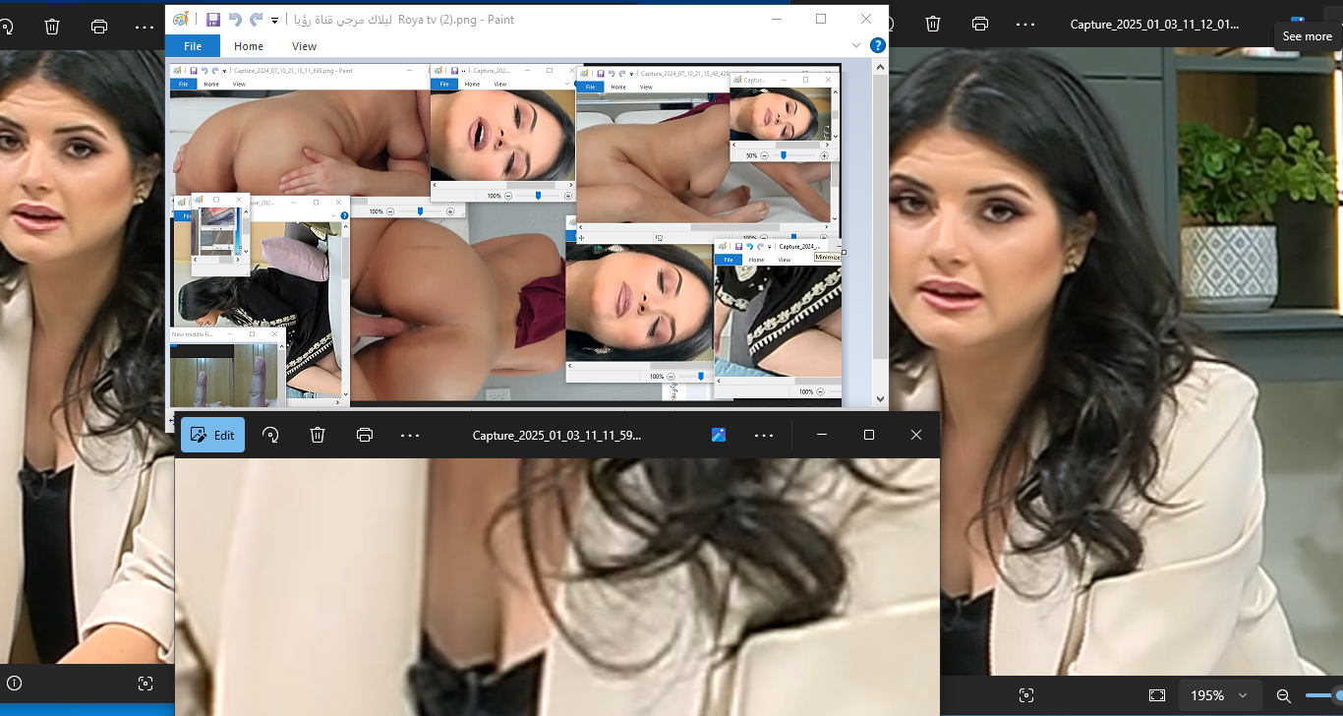1343x716 pixels.
Task: Open the 195% zoom level dropdown
Action: (1219, 694)
